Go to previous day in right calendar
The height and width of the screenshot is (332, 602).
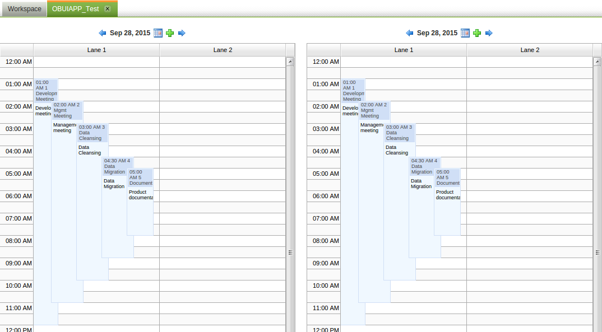[410, 33]
